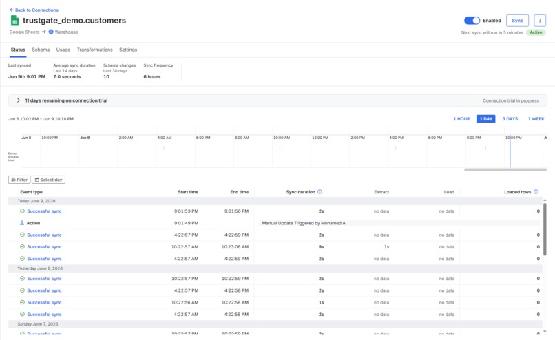Click the 9s sync duration value
This screenshot has height=340, width=555.
click(321, 247)
